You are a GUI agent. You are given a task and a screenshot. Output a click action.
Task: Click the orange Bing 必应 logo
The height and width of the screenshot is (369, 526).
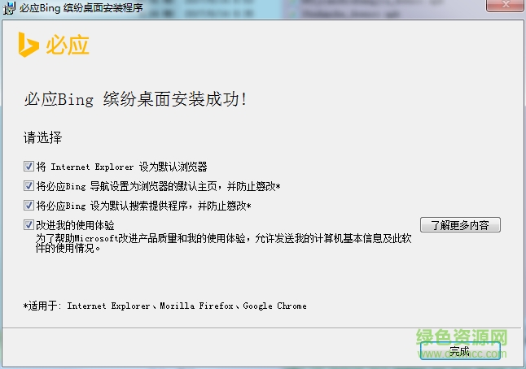pos(54,45)
